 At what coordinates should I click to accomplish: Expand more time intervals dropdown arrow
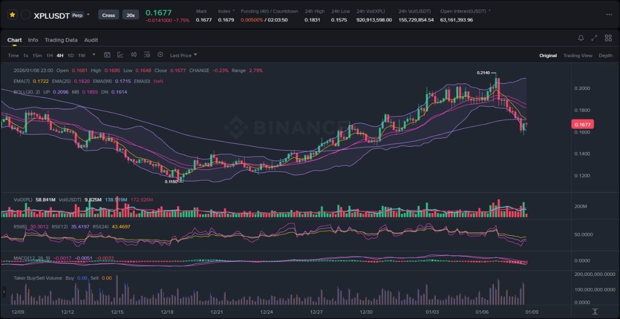coord(94,55)
